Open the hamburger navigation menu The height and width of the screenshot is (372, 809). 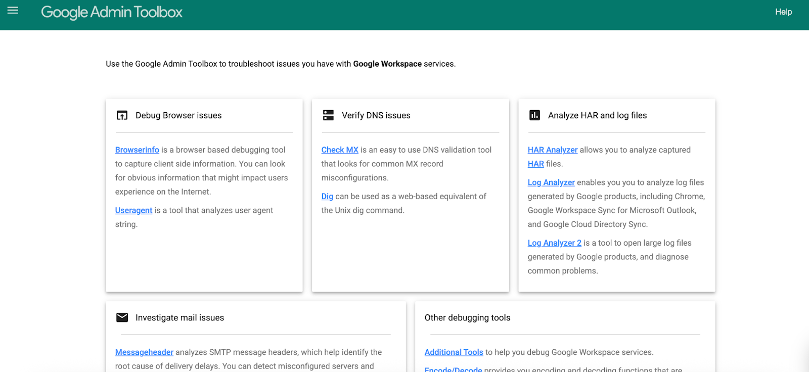point(13,11)
